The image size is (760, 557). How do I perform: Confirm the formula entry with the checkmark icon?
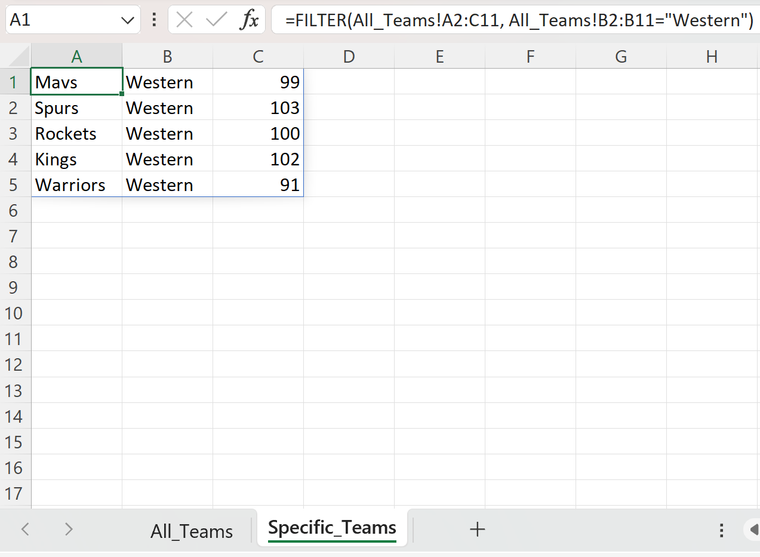(216, 20)
